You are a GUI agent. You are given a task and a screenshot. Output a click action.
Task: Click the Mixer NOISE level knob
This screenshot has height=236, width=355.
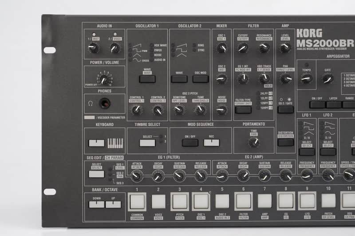click(x=221, y=110)
